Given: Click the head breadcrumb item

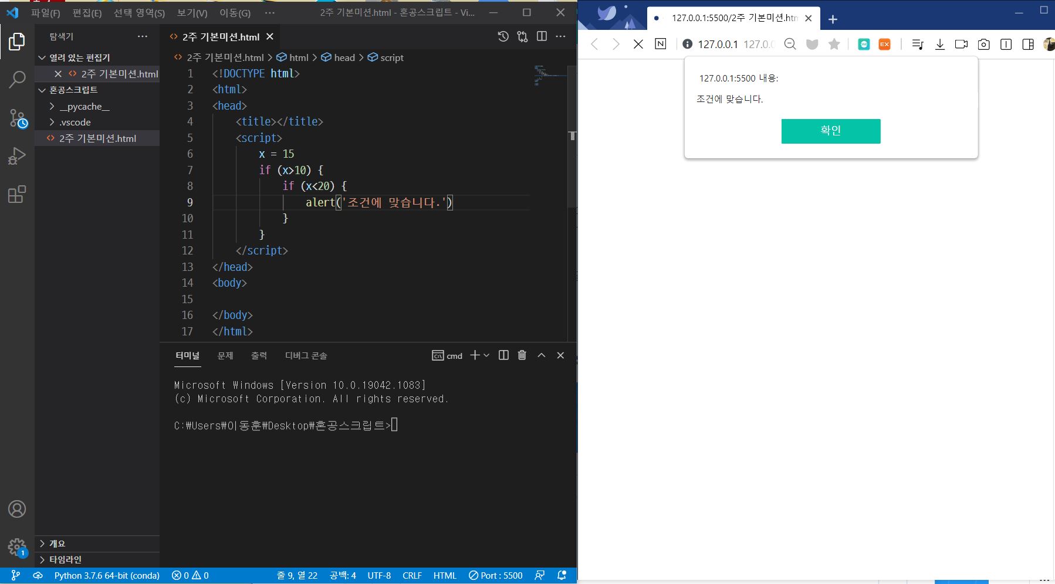Looking at the screenshot, I should coord(338,57).
